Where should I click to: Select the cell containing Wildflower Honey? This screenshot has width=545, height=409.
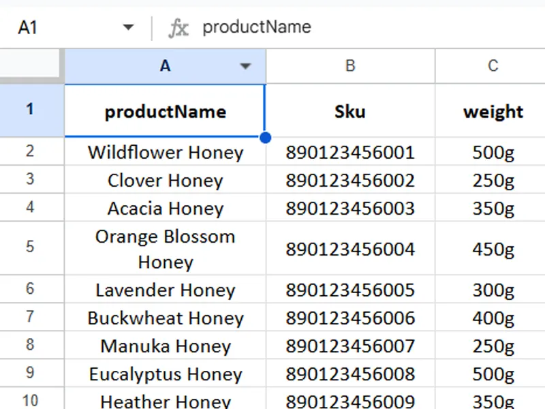tap(164, 153)
